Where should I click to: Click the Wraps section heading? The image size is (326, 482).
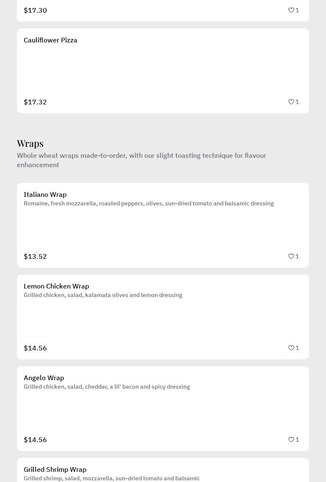pos(30,143)
